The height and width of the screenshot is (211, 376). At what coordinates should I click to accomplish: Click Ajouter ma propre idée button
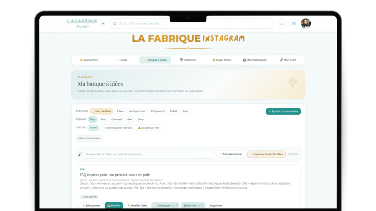tap(283, 111)
